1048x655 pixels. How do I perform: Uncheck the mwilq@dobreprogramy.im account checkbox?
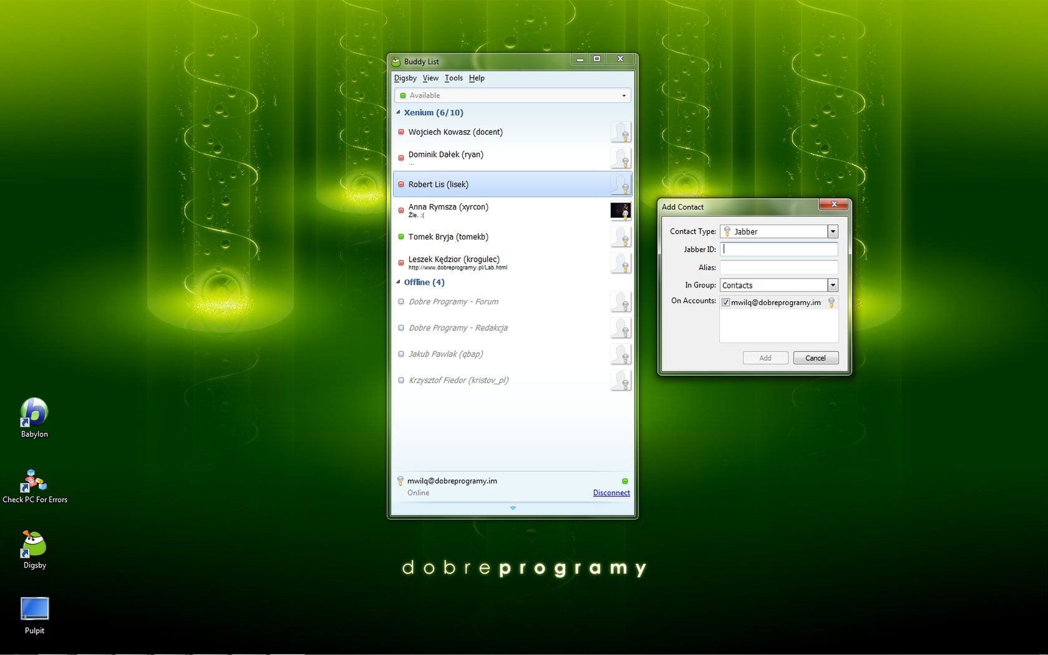[x=725, y=303]
